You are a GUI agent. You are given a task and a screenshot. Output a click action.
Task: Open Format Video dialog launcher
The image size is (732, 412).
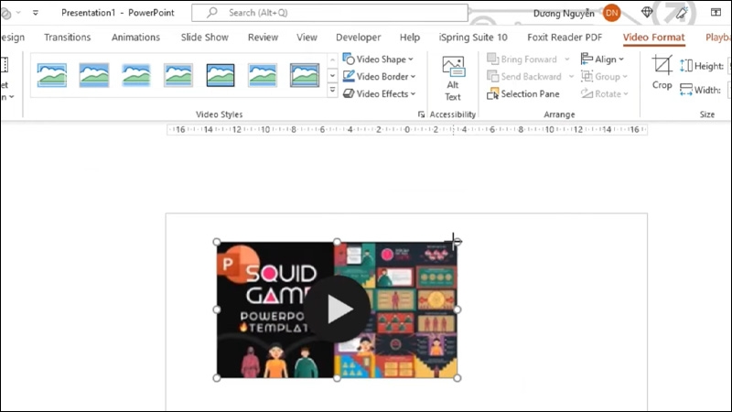421,114
